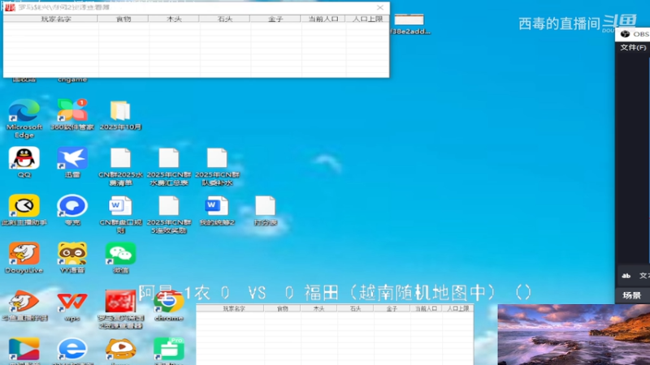Screen dimensions: 650x365
Task: Click the 食物 column header in top window
Action: click(x=123, y=19)
